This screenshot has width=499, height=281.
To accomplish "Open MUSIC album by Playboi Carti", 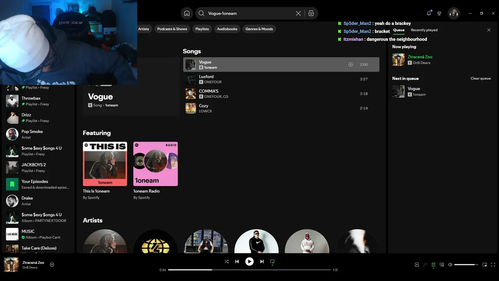I will coord(38,234).
